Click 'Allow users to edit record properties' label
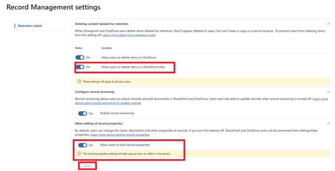 pyautogui.click(x=125, y=145)
